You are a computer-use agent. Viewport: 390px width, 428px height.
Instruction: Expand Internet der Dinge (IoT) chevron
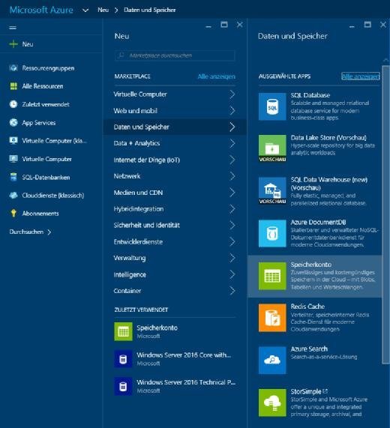pyautogui.click(x=232, y=160)
